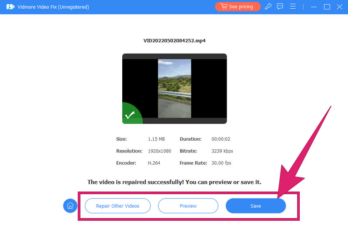Maximize the Vidmore window
This screenshot has width=348, height=226.
[x=327, y=7]
